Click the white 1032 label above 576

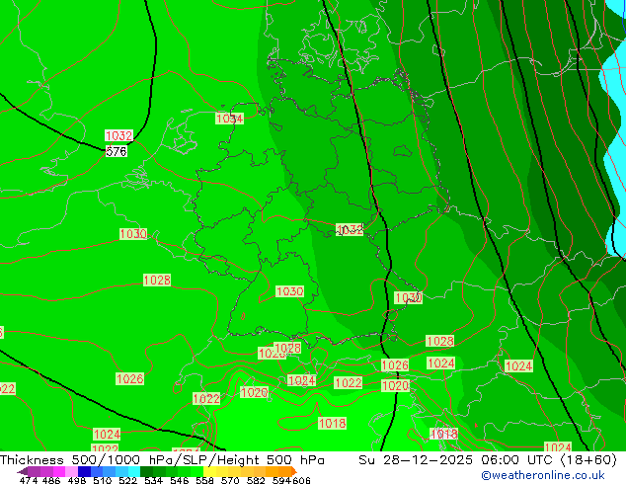118,135
